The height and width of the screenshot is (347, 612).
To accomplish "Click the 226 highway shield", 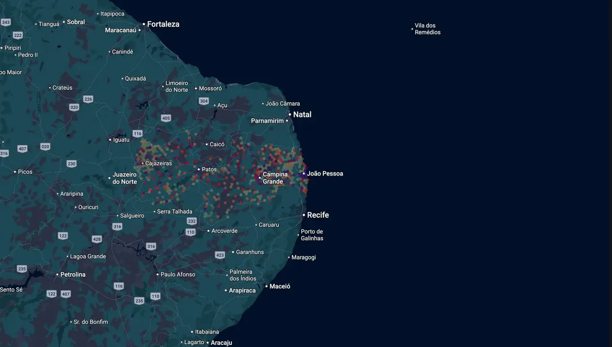I will click(x=88, y=99).
